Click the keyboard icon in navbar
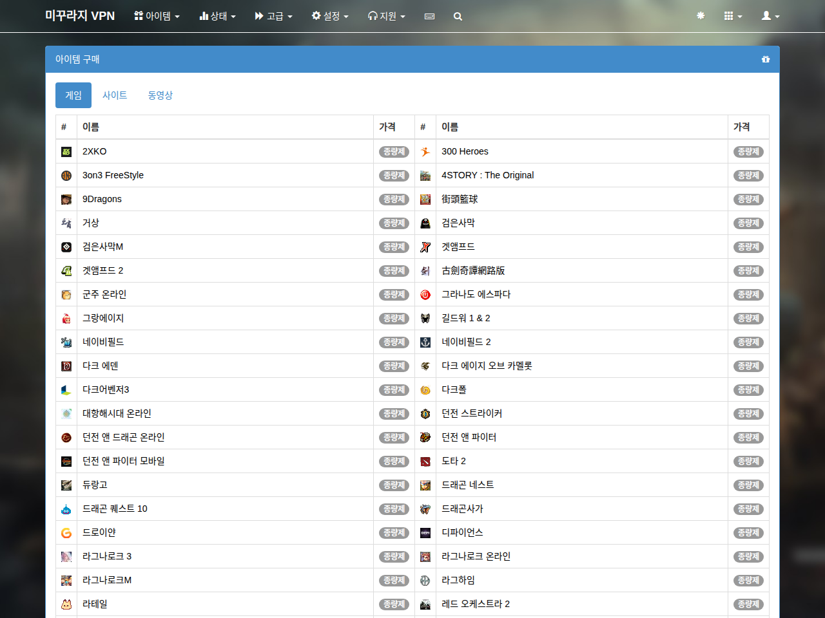The image size is (825, 618). click(429, 16)
